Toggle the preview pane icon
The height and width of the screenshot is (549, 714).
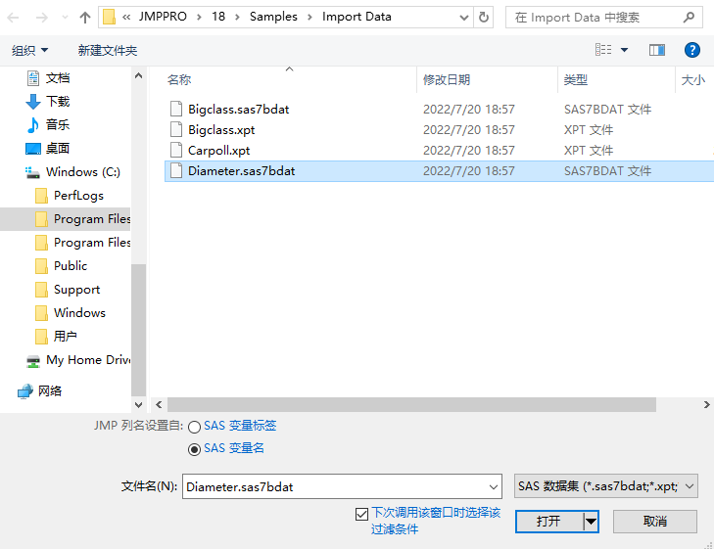tap(656, 50)
